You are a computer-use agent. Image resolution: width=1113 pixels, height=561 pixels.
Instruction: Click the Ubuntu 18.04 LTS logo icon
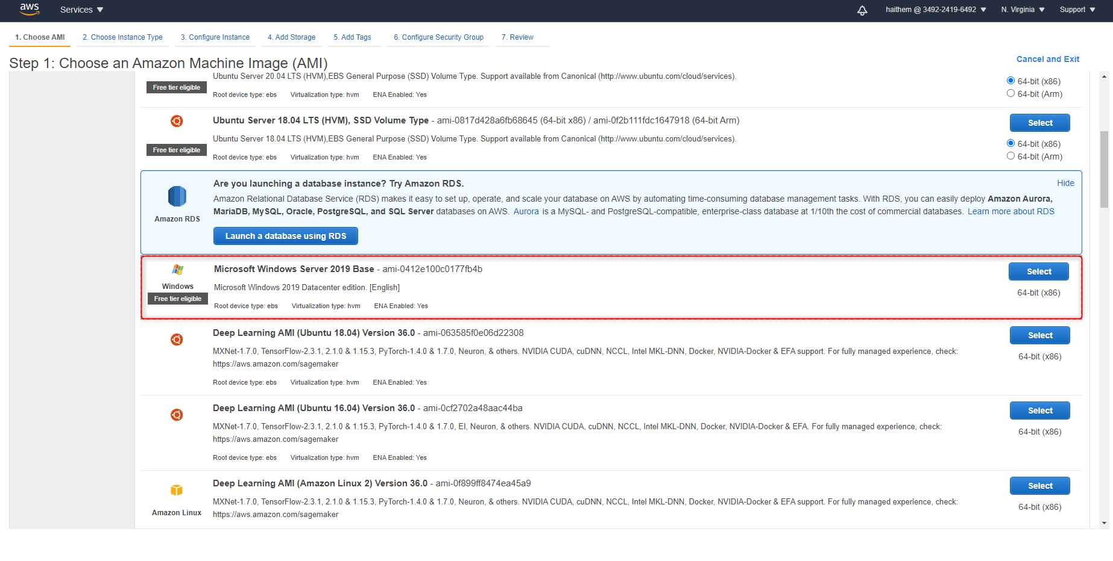click(177, 121)
